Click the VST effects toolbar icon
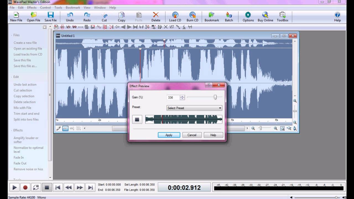The width and height of the screenshot is (354, 199). [172, 27]
